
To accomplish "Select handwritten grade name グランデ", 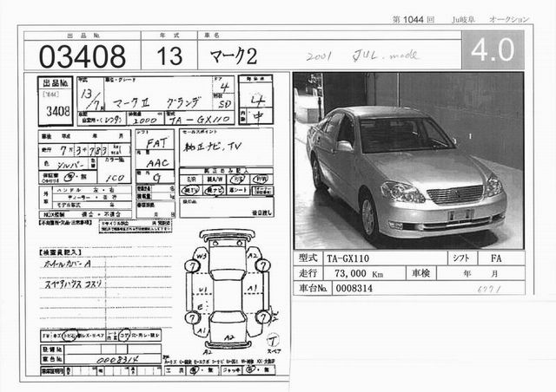I will (183, 102).
